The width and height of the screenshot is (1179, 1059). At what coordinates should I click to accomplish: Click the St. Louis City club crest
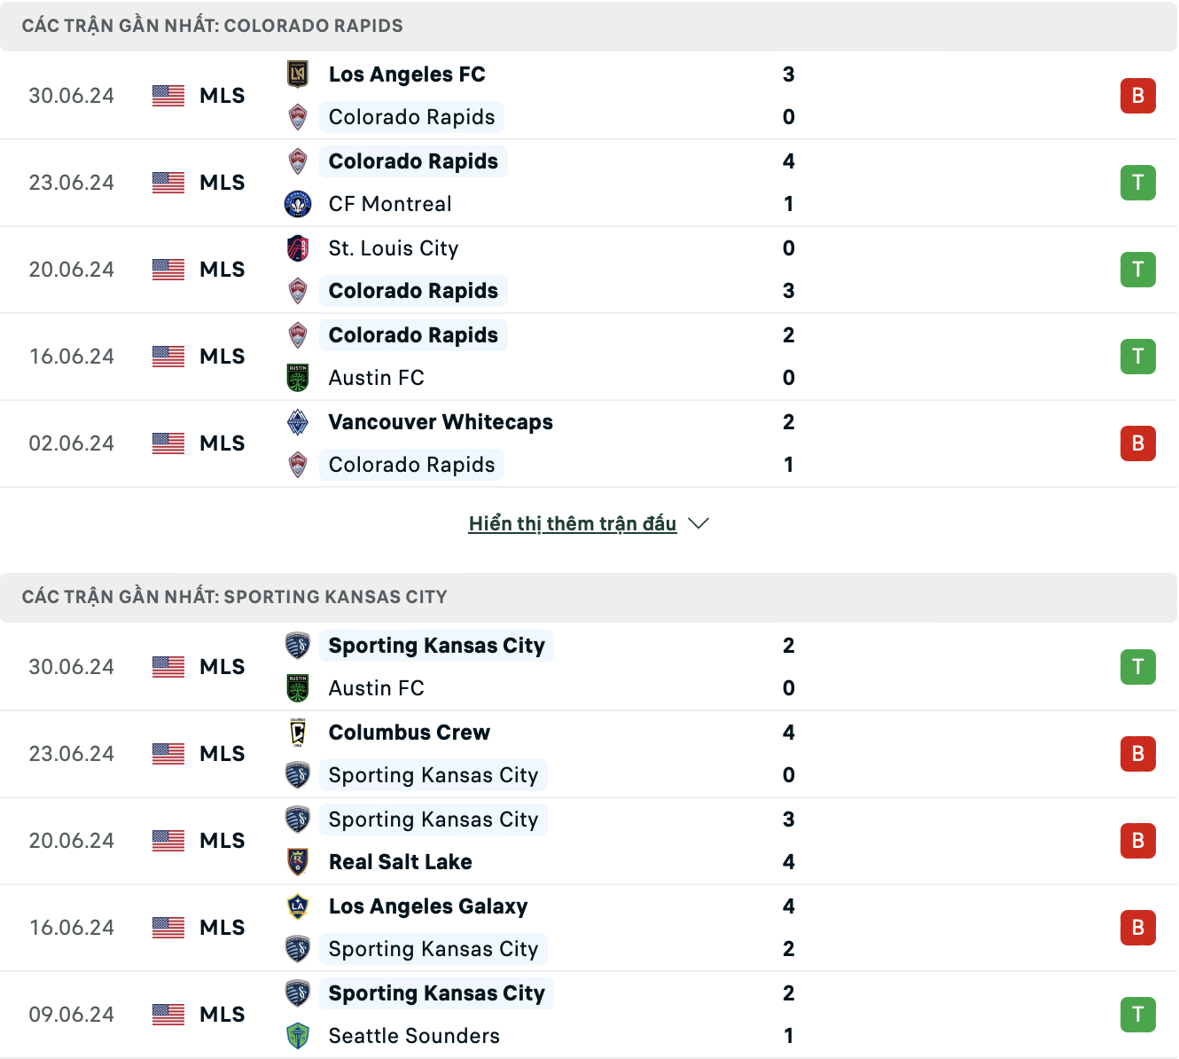(x=298, y=248)
